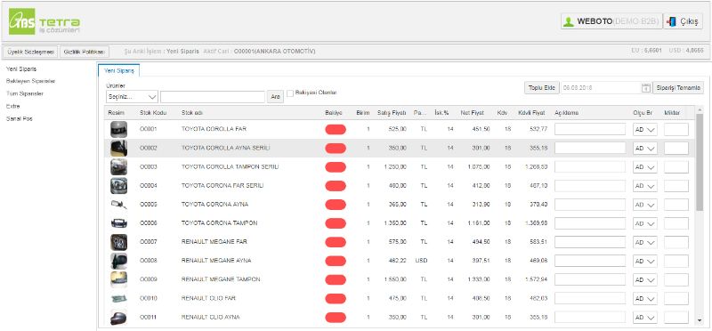Click Miktar field for RENAULT CLIO FAR
Screen dimensions: 712x331
(x=676, y=298)
